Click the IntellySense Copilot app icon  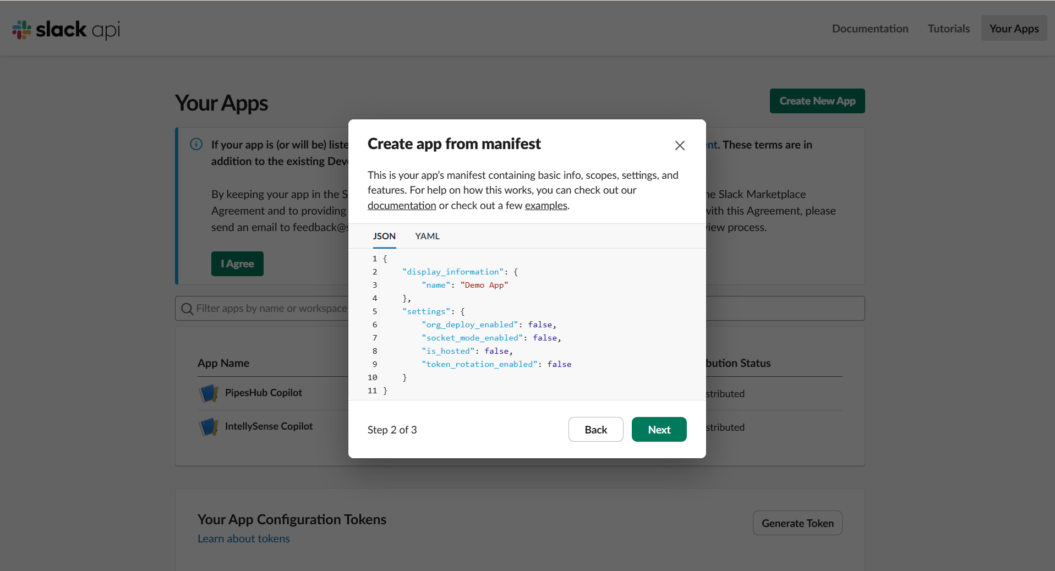(x=208, y=426)
